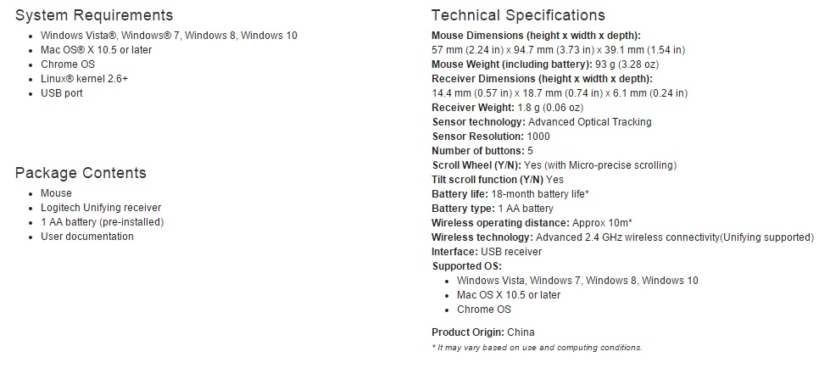830x385 pixels.
Task: Select the Receiver Weight specification line
Action: click(x=507, y=108)
